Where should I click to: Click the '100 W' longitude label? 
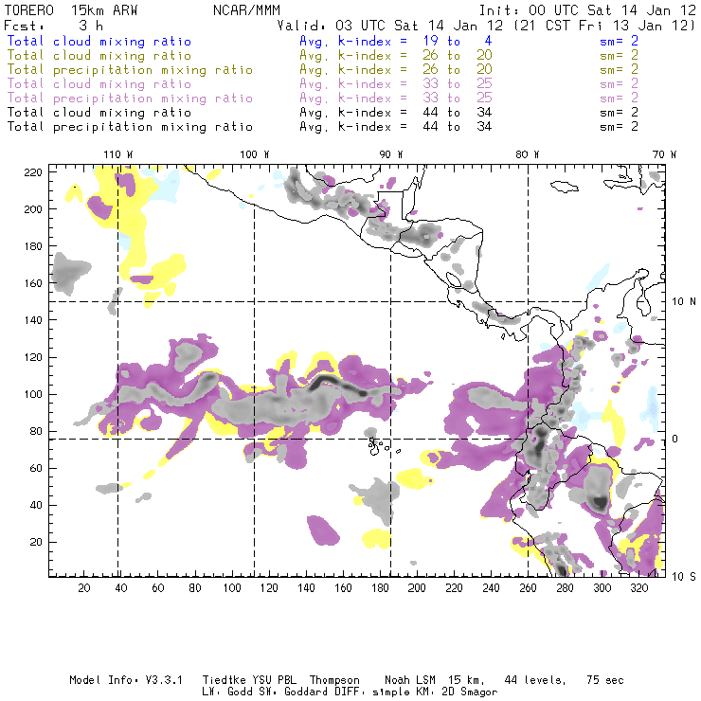coord(255,154)
